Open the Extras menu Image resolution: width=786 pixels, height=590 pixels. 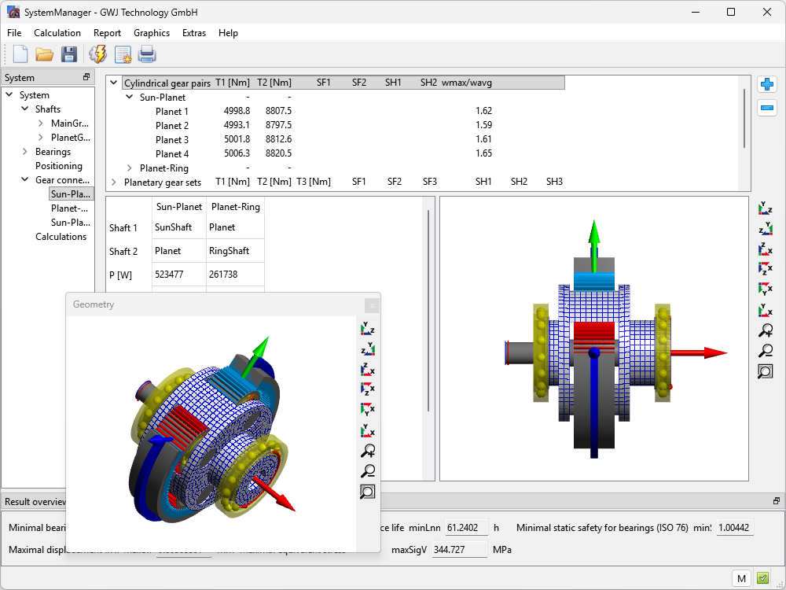click(x=194, y=33)
